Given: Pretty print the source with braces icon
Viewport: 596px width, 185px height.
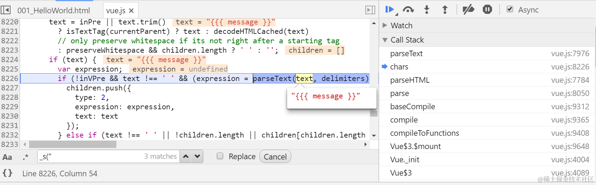Looking at the screenshot, I should pyautogui.click(x=7, y=173).
